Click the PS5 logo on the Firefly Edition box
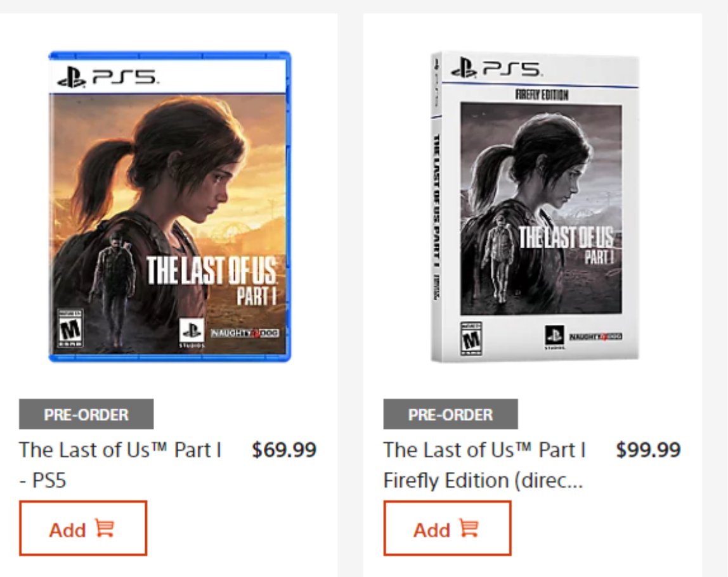Screen dimensions: 728x577 coord(496,67)
